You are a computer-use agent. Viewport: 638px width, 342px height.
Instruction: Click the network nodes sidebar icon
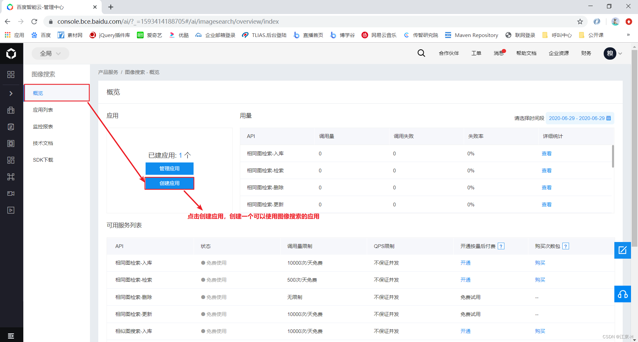pyautogui.click(x=11, y=177)
